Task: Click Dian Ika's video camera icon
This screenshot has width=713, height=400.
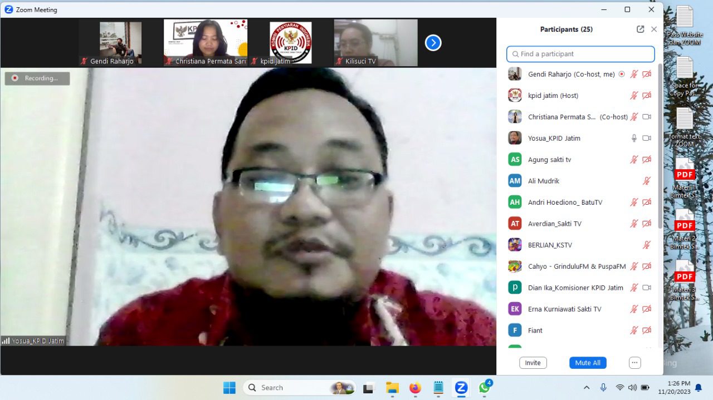Action: [x=647, y=288]
